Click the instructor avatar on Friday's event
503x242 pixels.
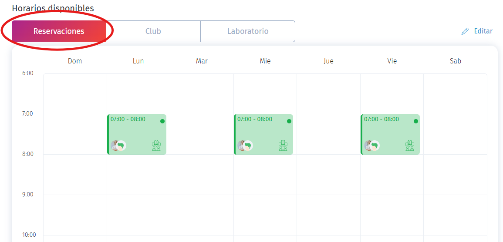click(x=371, y=146)
